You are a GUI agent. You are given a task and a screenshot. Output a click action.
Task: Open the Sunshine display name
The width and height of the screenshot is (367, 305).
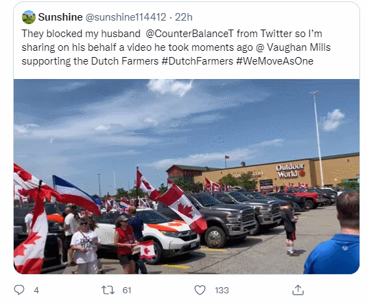pos(60,17)
